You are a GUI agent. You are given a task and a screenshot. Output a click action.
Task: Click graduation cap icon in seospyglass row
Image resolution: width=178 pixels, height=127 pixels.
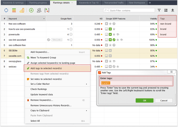114,61
